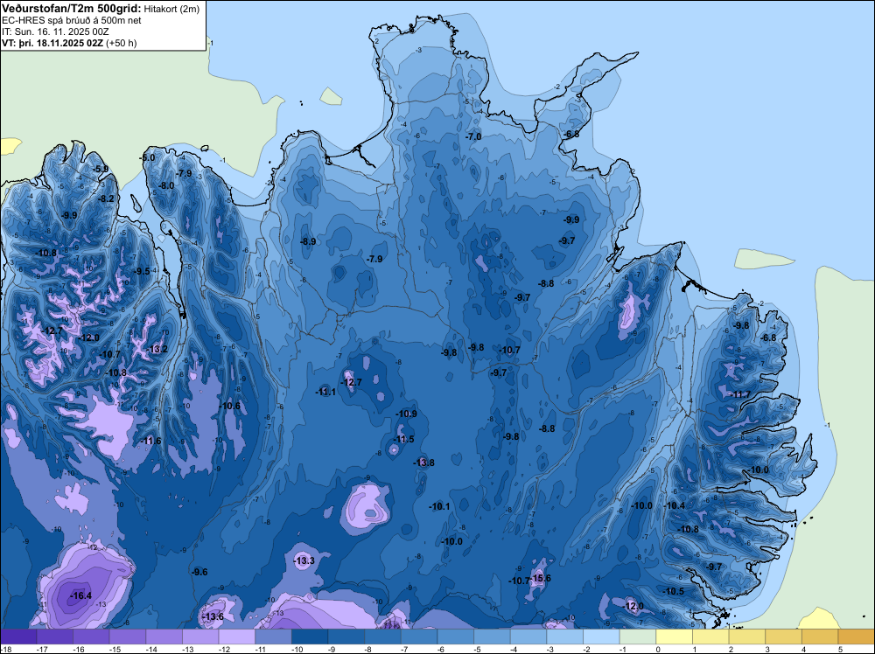Click the -10.4 temperature label
Screen dimensions: 875x654
click(675, 505)
